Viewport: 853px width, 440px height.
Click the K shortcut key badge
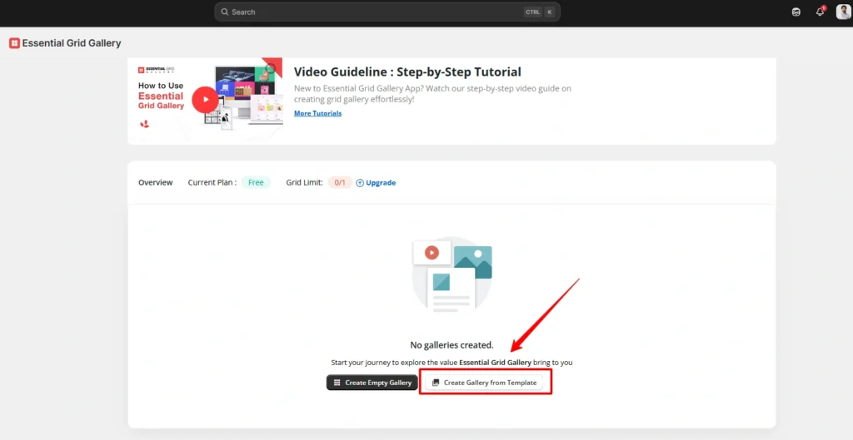550,12
